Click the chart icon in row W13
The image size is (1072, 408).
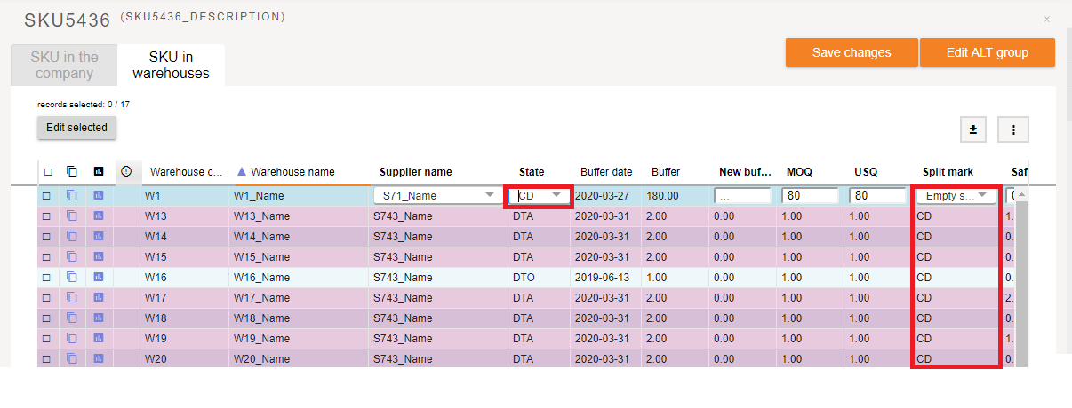pos(99,216)
